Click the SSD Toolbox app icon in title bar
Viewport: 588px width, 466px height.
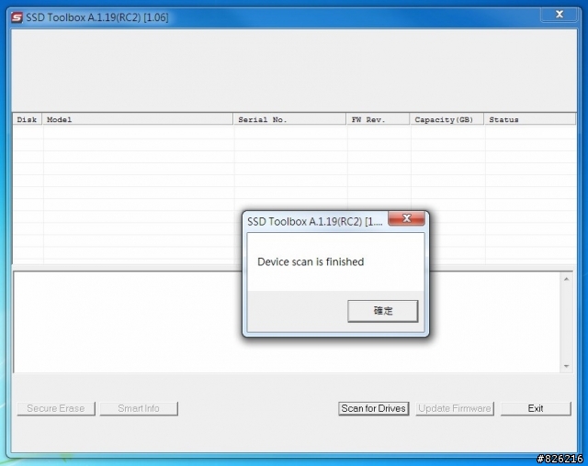[x=17, y=17]
